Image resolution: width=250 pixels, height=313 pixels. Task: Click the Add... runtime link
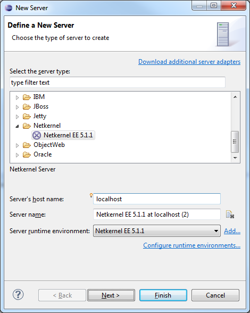coord(232,231)
